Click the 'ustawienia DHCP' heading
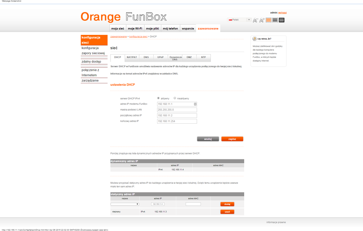The image size is (363, 231). pos(122,85)
